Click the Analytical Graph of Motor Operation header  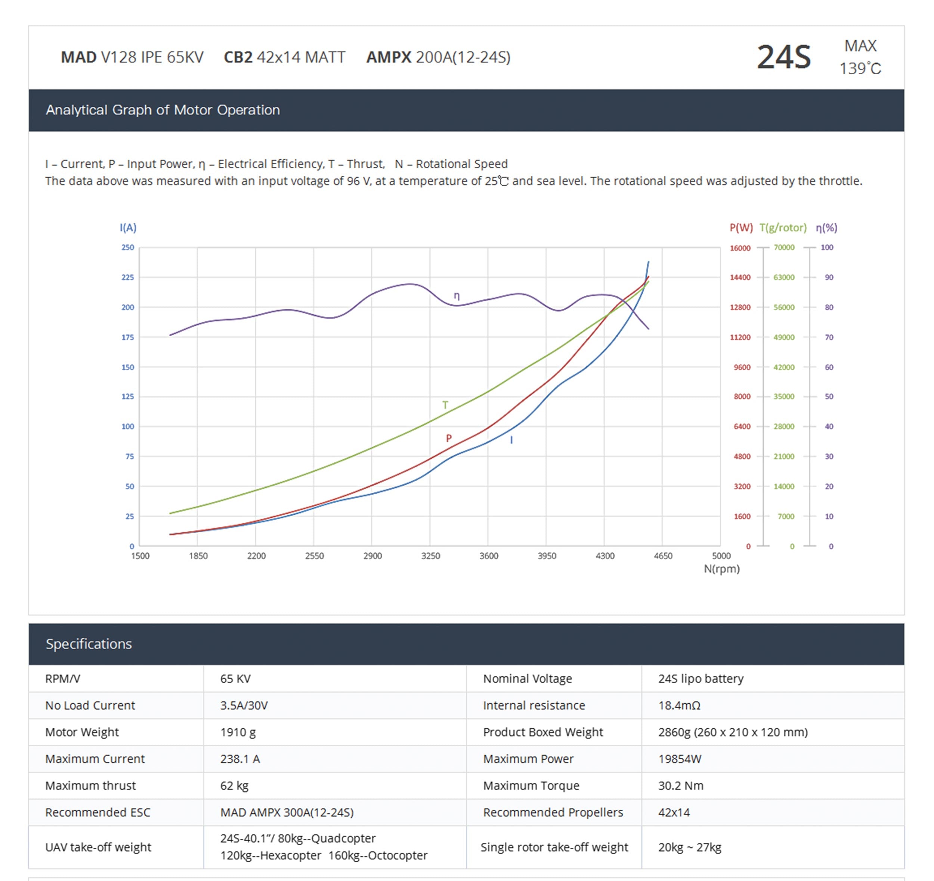pos(163,110)
